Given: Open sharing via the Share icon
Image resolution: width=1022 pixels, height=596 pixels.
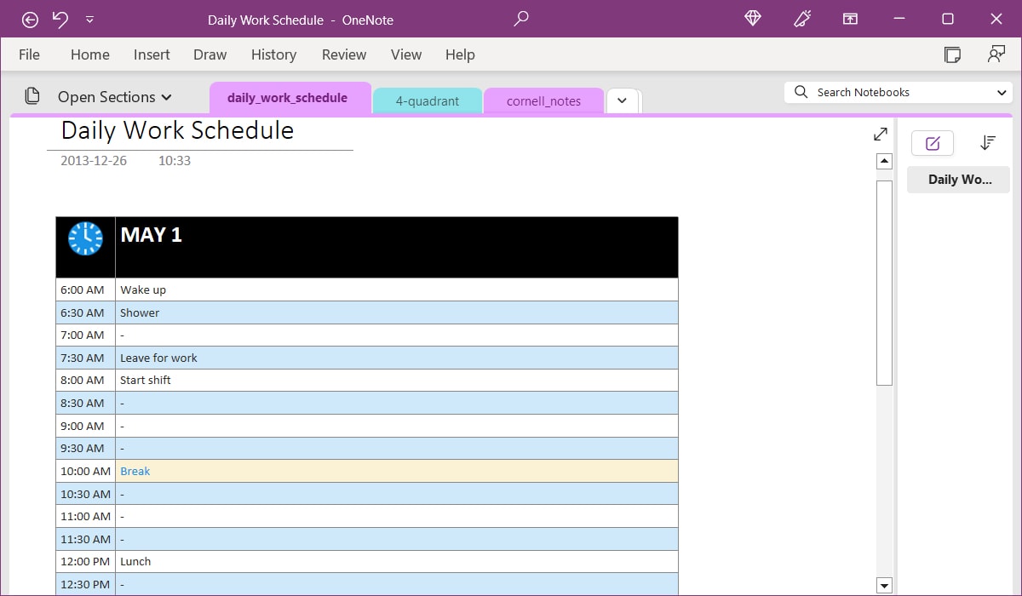Looking at the screenshot, I should tap(996, 54).
